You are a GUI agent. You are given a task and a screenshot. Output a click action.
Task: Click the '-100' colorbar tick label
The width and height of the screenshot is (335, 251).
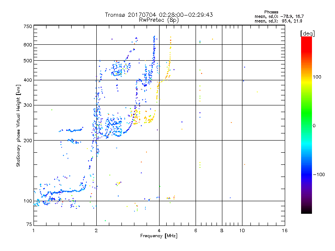[x=319, y=174]
